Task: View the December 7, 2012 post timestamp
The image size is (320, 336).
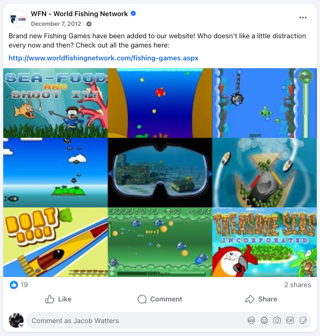Action: [x=56, y=24]
